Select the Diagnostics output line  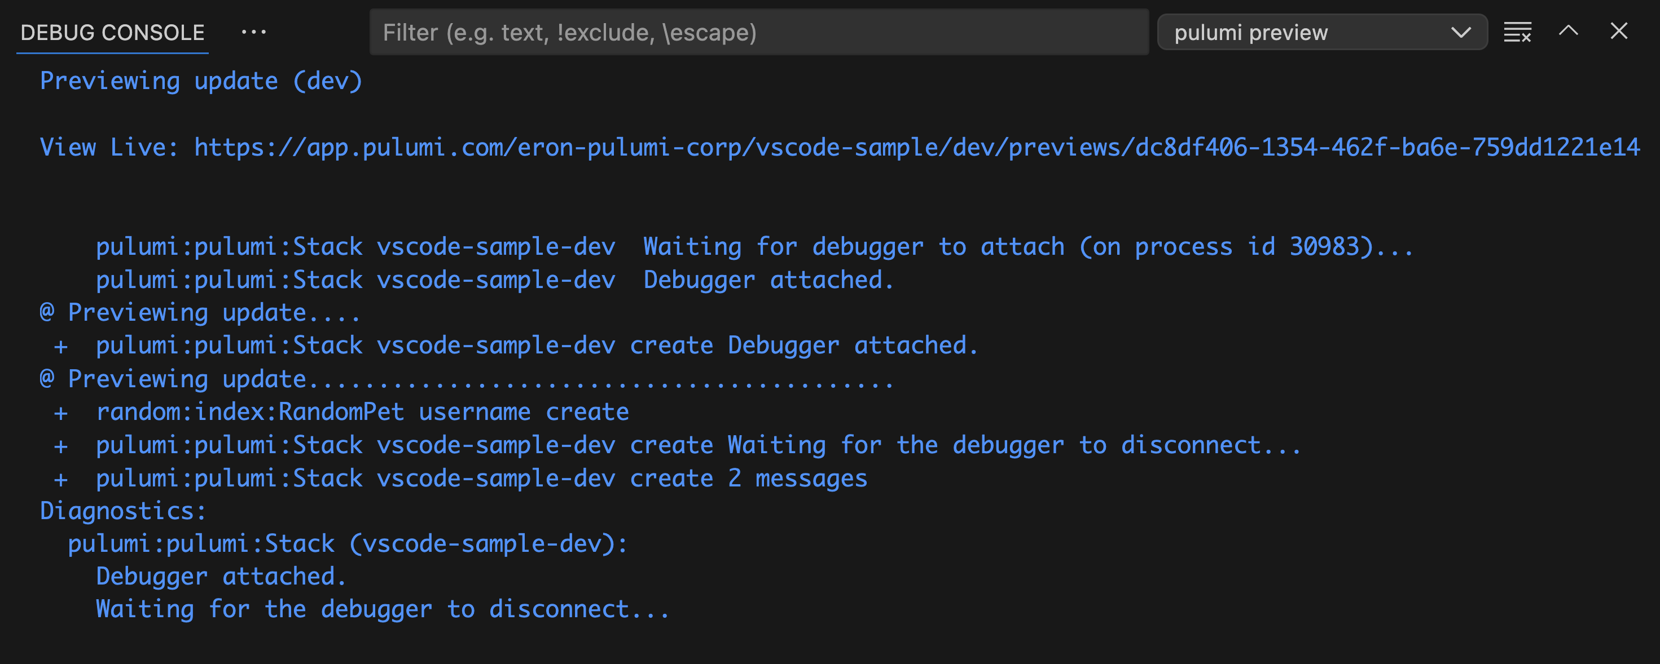coord(122,510)
